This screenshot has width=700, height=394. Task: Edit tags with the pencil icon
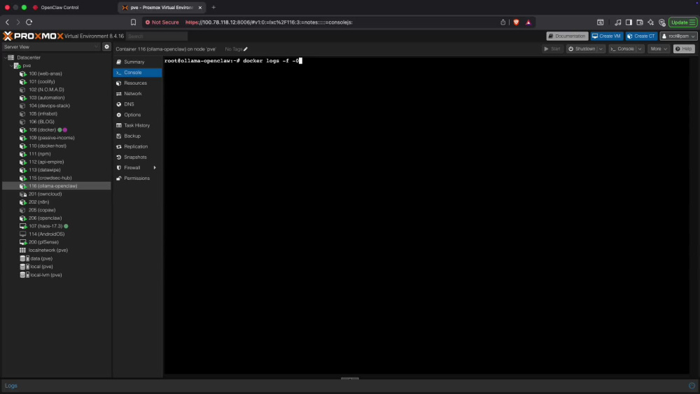(246, 49)
